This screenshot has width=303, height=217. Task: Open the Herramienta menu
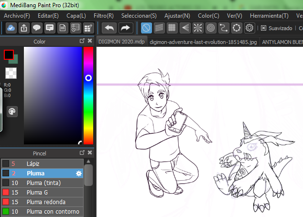click(269, 16)
